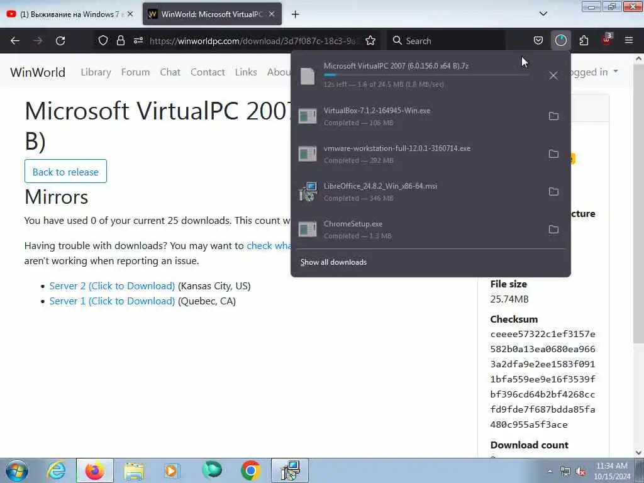Click the check what link
This screenshot has width=644, height=483.
coord(269,246)
